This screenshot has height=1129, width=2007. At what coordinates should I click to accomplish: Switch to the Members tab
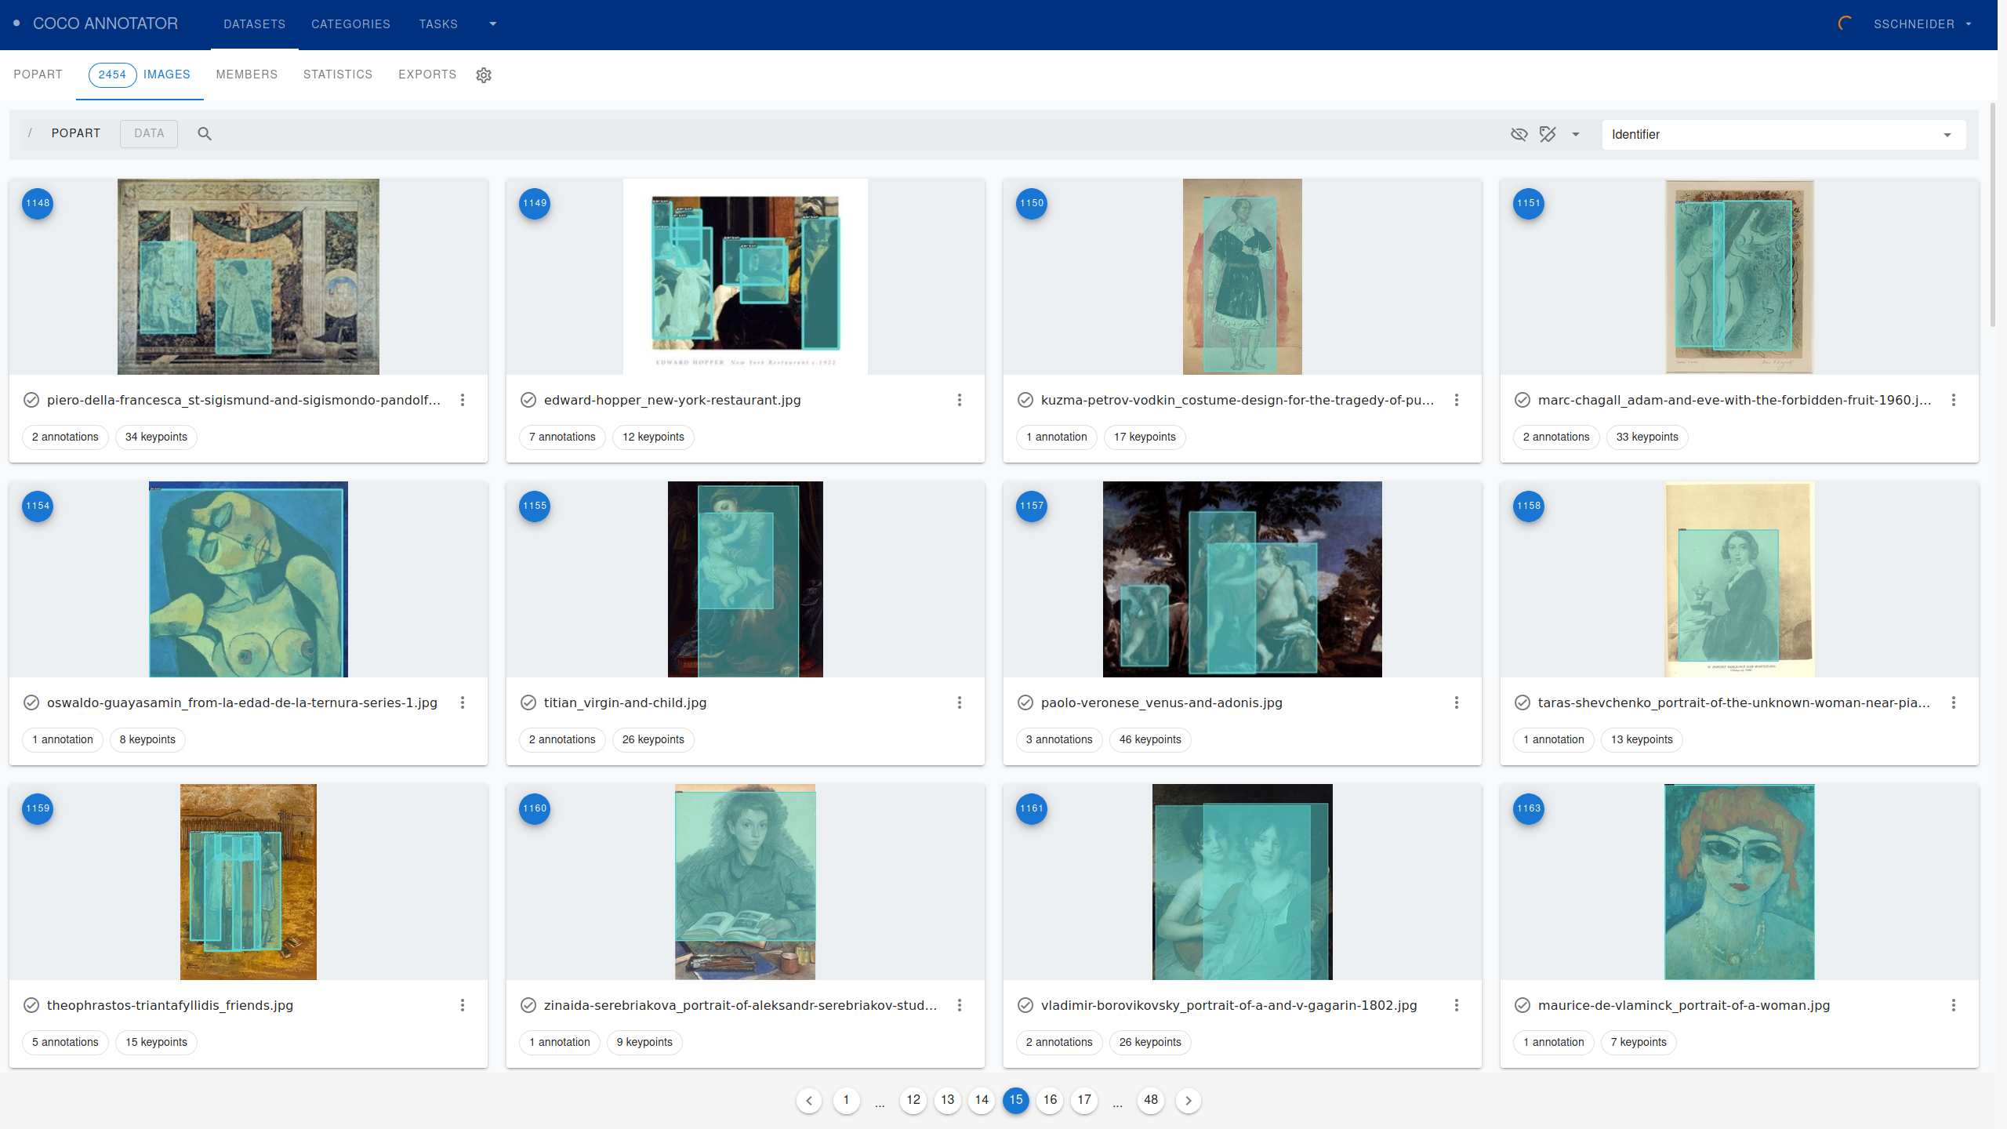[247, 74]
